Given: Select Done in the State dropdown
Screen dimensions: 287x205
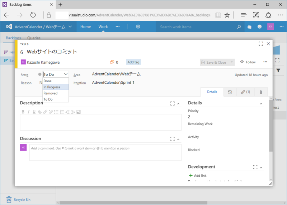Looking at the screenshot, I should coord(56,81).
